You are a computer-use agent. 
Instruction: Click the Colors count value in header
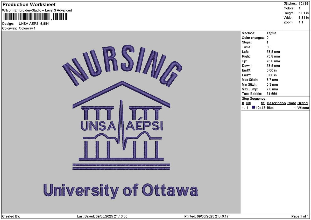(x=300, y=8)
